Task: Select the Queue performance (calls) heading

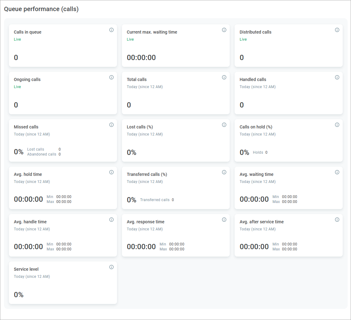Action: 41,9
